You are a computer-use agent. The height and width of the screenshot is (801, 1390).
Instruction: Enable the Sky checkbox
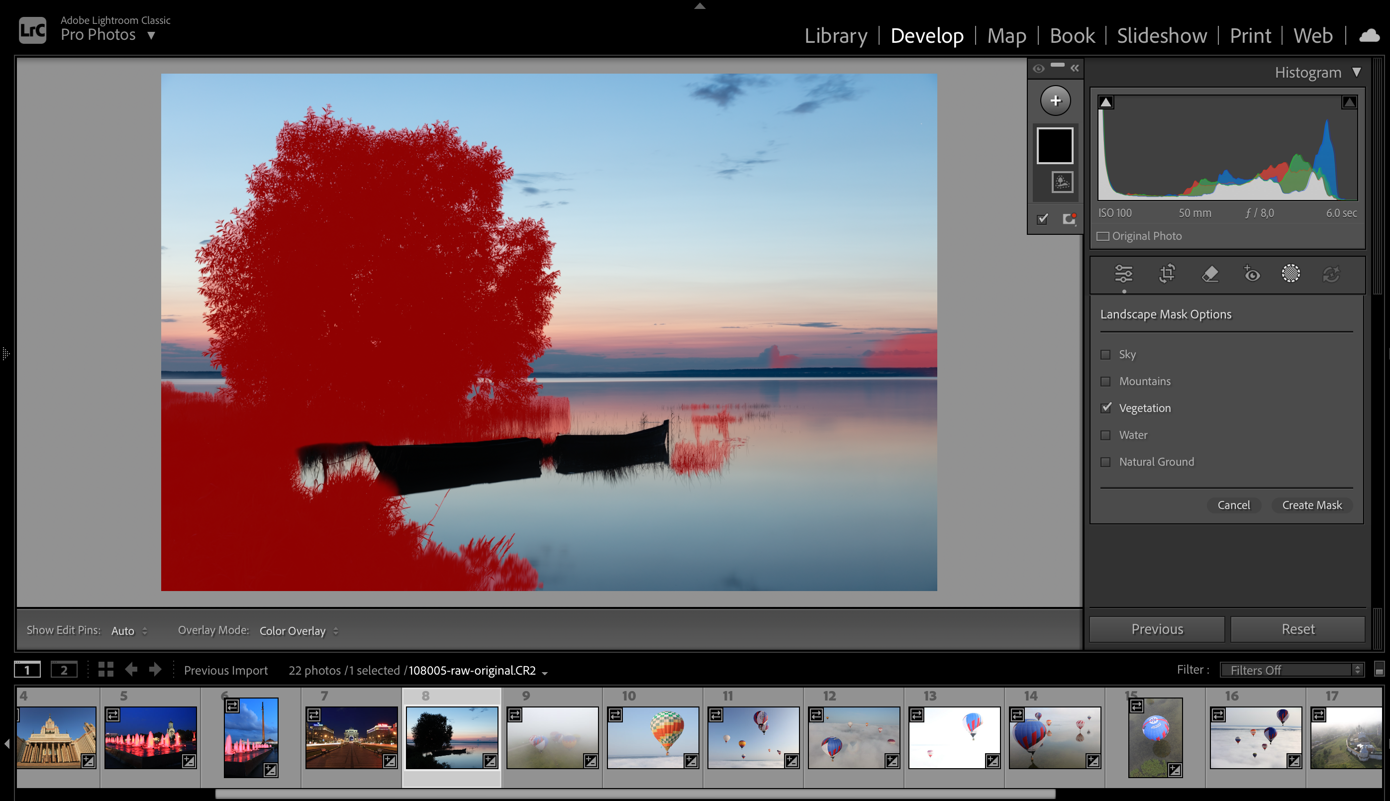pyautogui.click(x=1105, y=355)
